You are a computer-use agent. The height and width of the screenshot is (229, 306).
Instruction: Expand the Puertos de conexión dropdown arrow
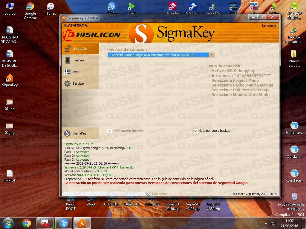[x=212, y=55]
